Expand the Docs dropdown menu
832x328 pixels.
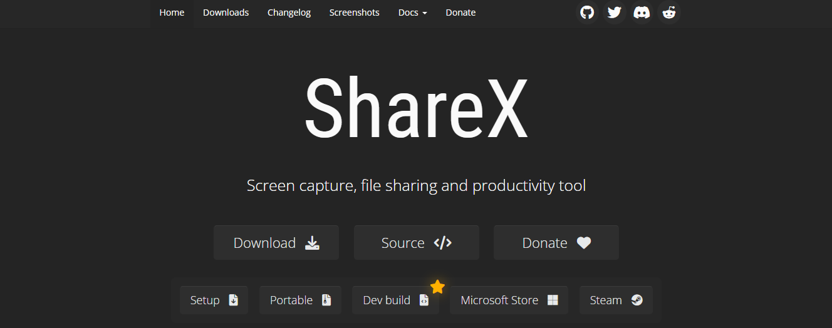413,13
